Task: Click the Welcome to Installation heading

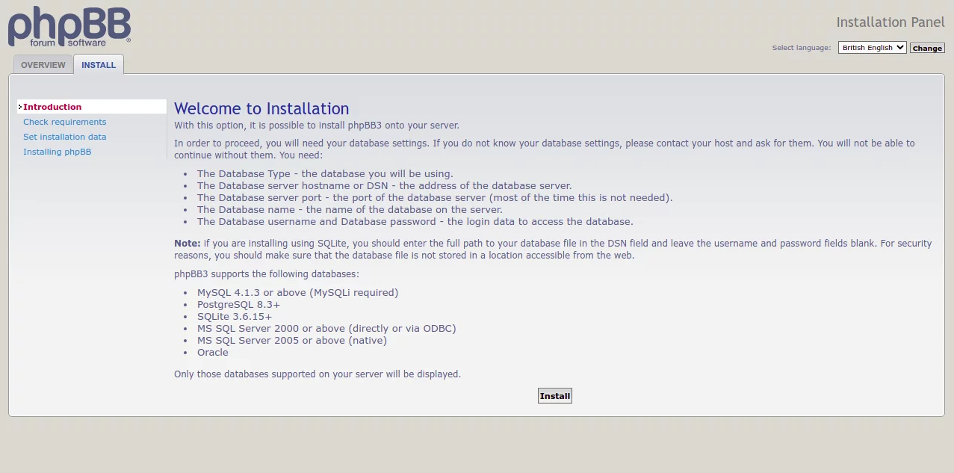Action: (261, 109)
